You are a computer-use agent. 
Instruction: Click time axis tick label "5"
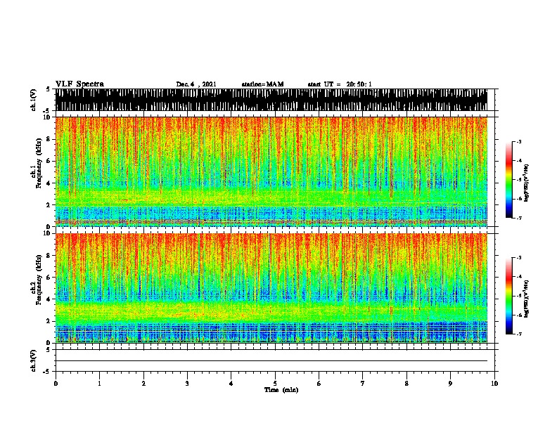275,384
